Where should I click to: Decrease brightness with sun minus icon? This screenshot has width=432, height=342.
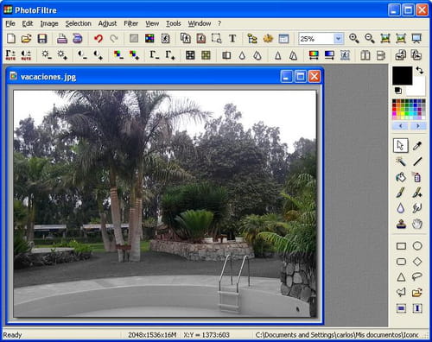47,55
